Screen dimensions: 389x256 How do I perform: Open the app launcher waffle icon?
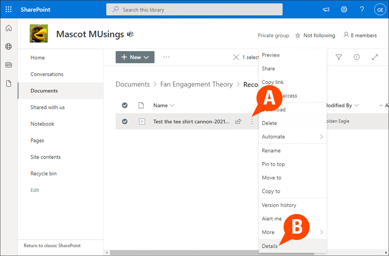pyautogui.click(x=9, y=9)
